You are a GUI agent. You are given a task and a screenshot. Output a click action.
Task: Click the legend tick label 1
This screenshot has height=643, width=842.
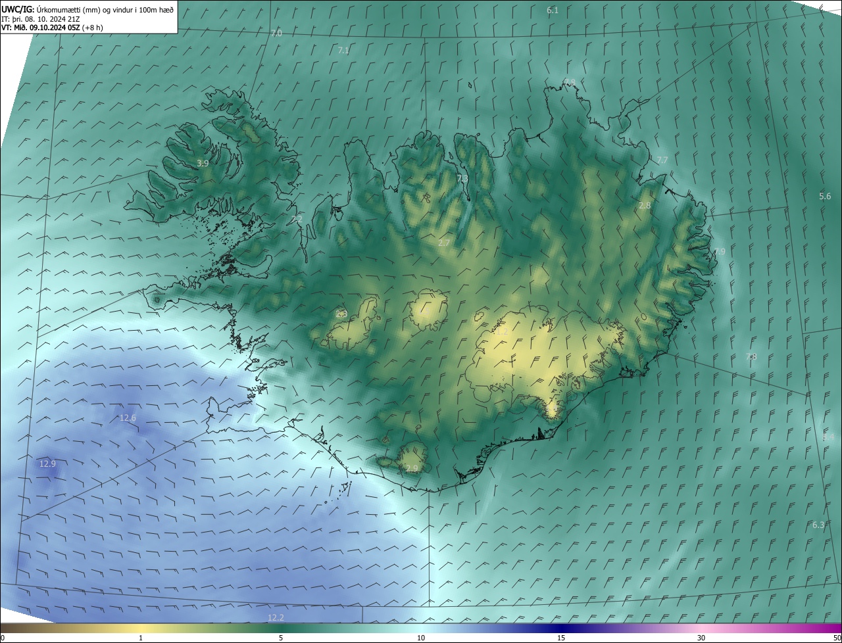(141, 638)
